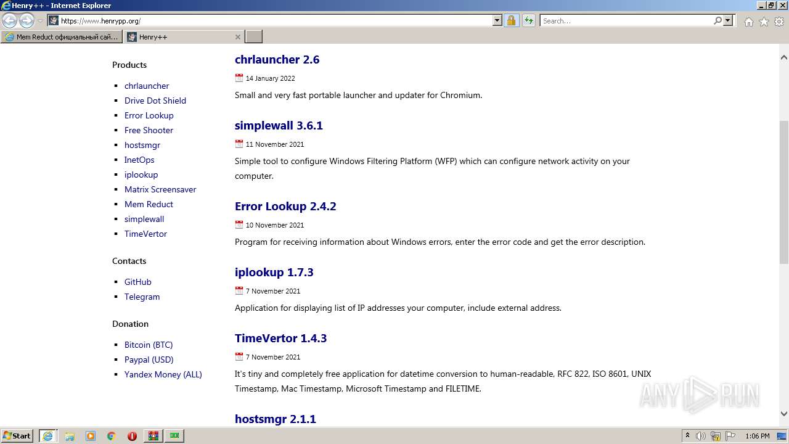Open the simplewall 3.6.1 heading
The image size is (789, 444).
tap(279, 126)
